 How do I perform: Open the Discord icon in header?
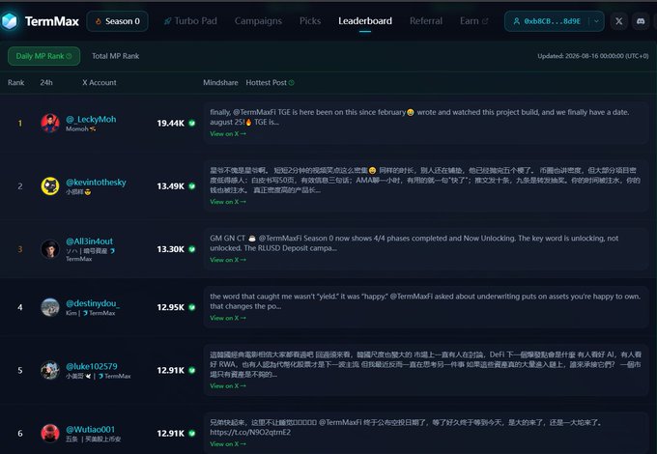[641, 21]
